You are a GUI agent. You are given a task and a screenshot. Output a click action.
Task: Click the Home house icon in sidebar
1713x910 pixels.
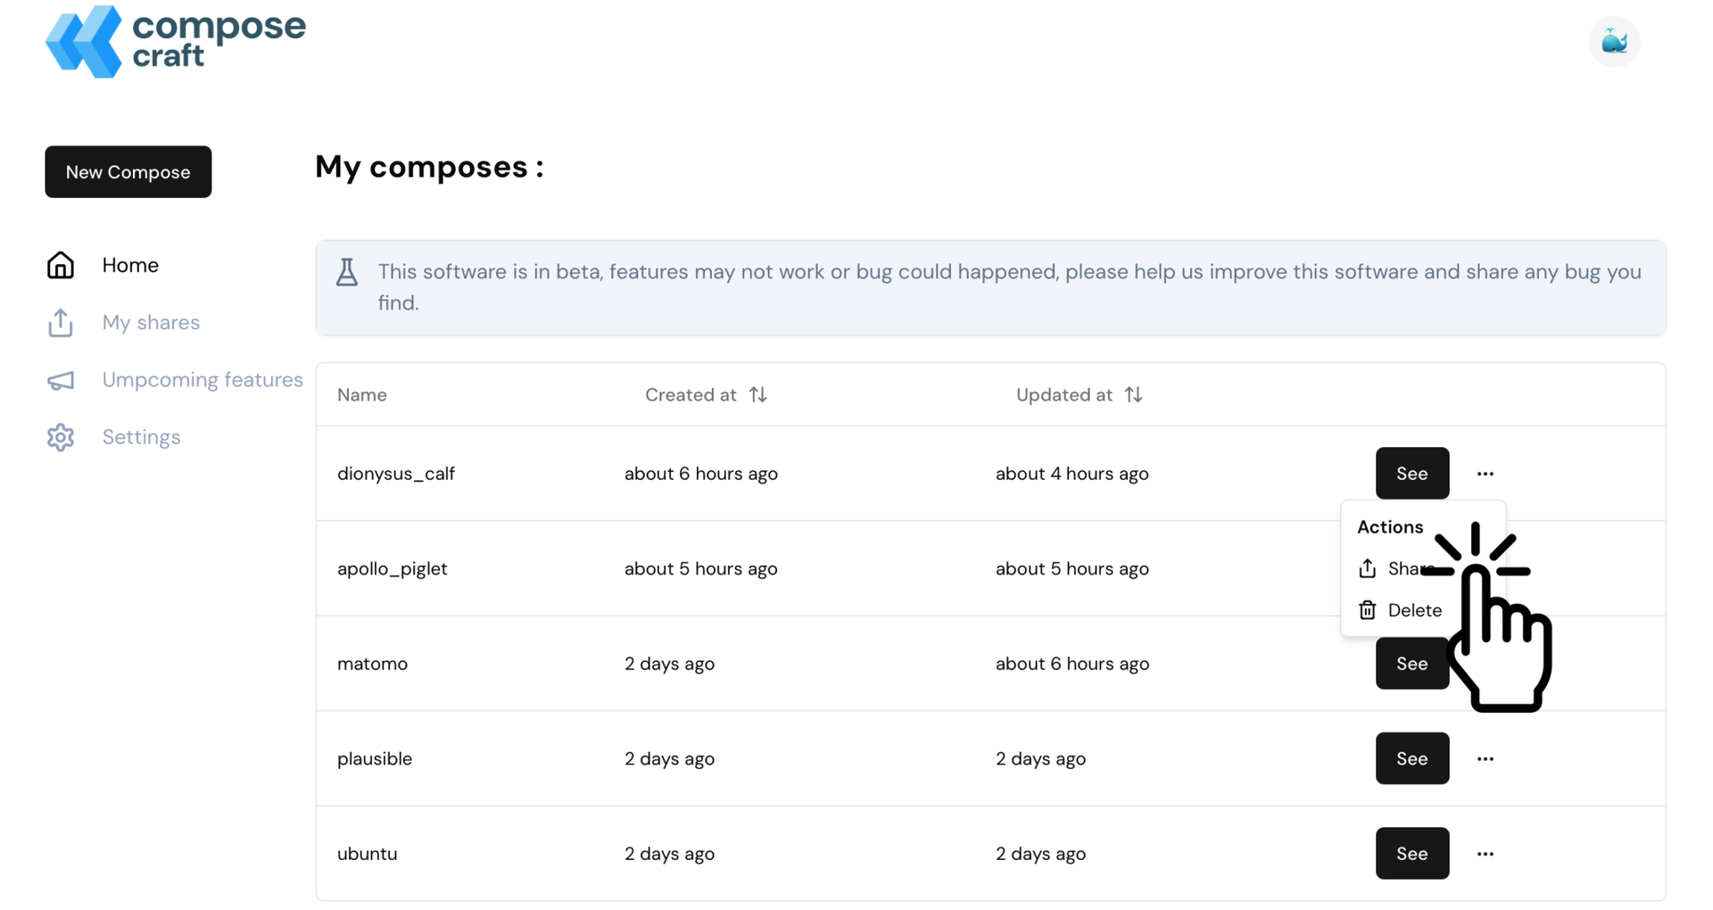[61, 265]
